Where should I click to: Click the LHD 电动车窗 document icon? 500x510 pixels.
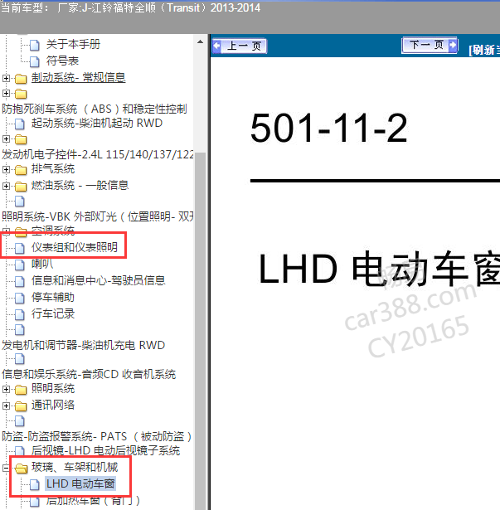[x=35, y=484]
